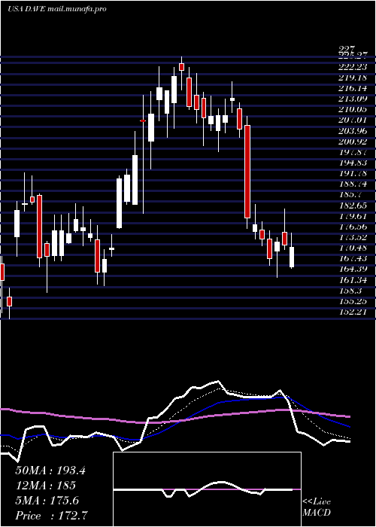
Task: Click the tall red candle dropping to 179
Action: (x=247, y=172)
